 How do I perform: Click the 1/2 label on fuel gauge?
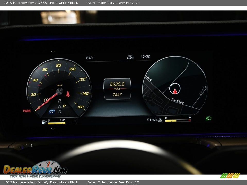[62, 120]
